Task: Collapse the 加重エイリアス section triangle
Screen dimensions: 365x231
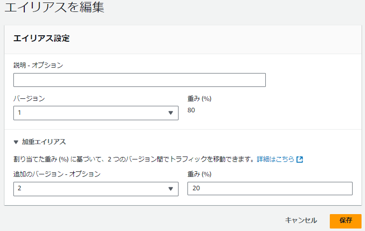Action: (x=16, y=142)
